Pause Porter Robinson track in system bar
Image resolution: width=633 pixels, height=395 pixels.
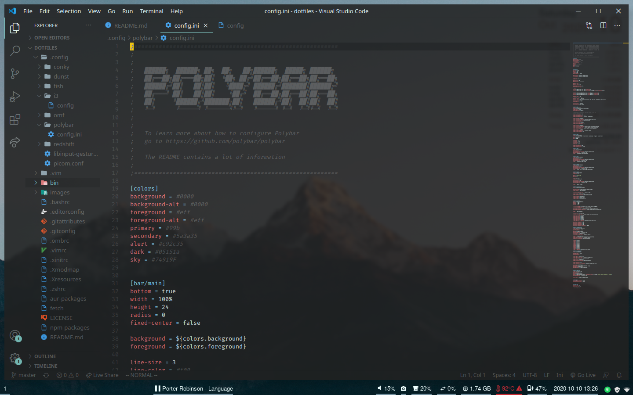[157, 388]
